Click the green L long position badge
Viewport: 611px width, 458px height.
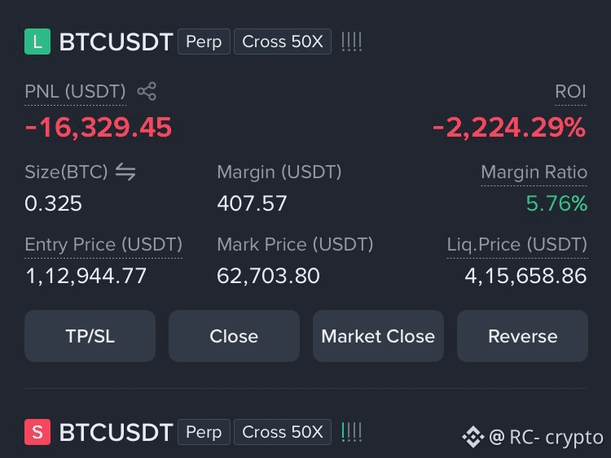(x=37, y=41)
